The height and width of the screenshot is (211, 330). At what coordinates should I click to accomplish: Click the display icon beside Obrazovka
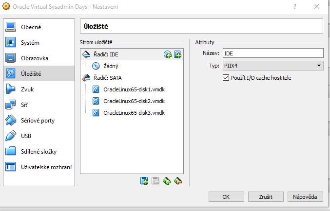point(11,58)
